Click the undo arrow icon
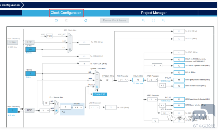Image resolution: width=218 pixels, height=131 pixels. click(57, 20)
